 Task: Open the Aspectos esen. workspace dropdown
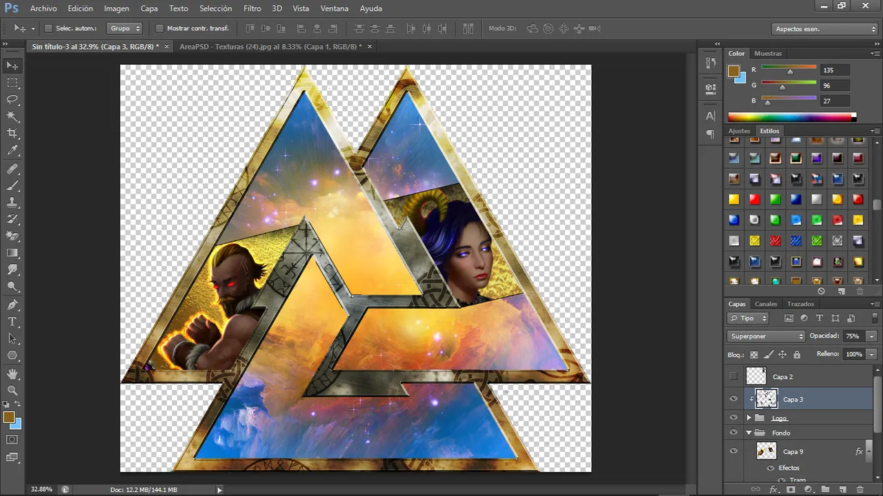tap(824, 29)
